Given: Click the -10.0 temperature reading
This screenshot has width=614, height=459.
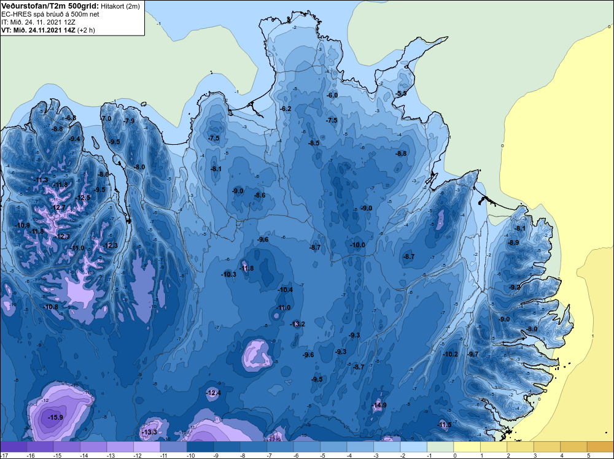Looking at the screenshot, I should (357, 245).
